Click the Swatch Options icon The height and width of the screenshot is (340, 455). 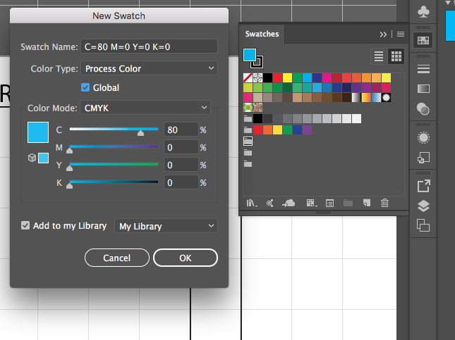pyautogui.click(x=329, y=203)
